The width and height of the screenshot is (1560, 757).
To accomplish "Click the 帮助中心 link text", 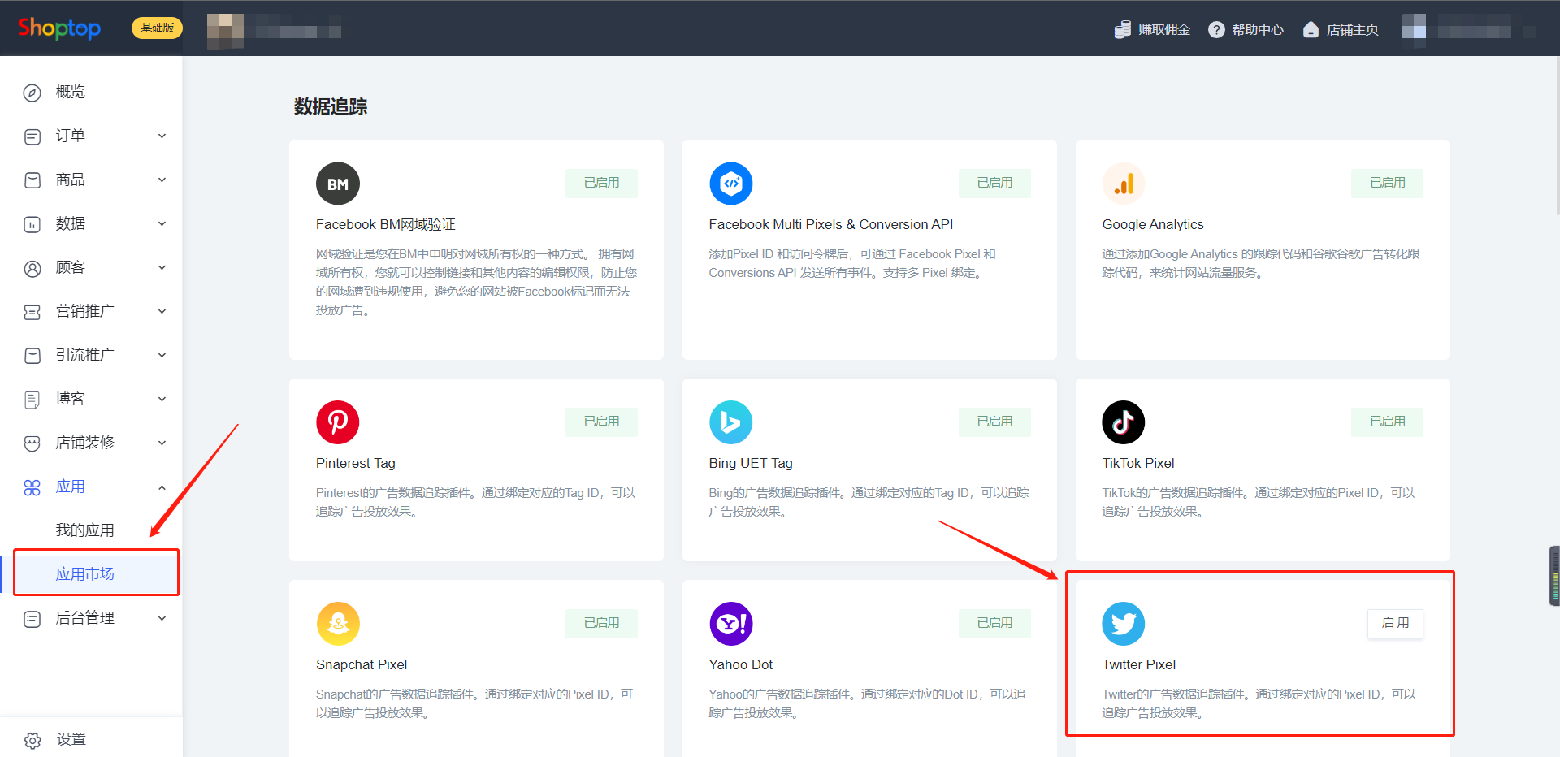I will 1258,30.
